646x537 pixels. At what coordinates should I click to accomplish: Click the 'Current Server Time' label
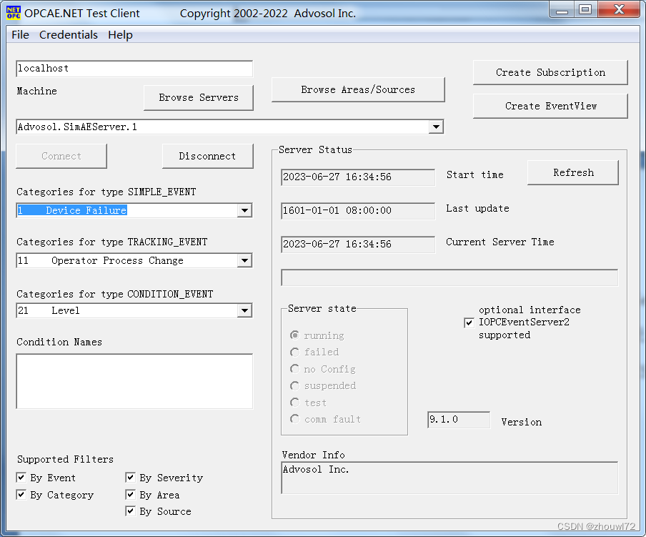click(500, 242)
